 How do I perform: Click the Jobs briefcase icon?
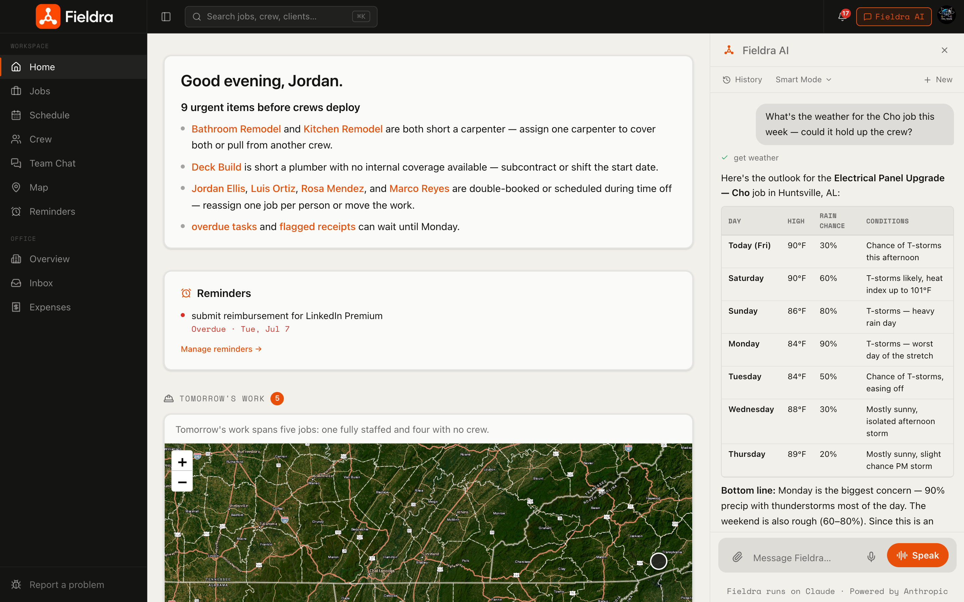(16, 91)
